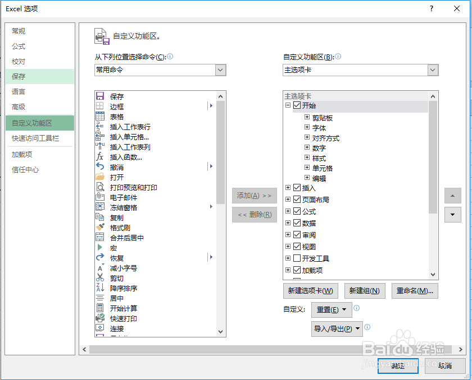Expand the 字体 group
Viewport: 472px width, 380px height.
tap(307, 127)
